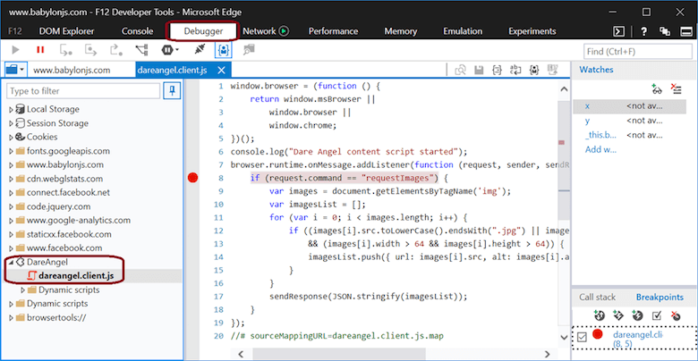Click the Continue play button in toolbar

coord(14,50)
